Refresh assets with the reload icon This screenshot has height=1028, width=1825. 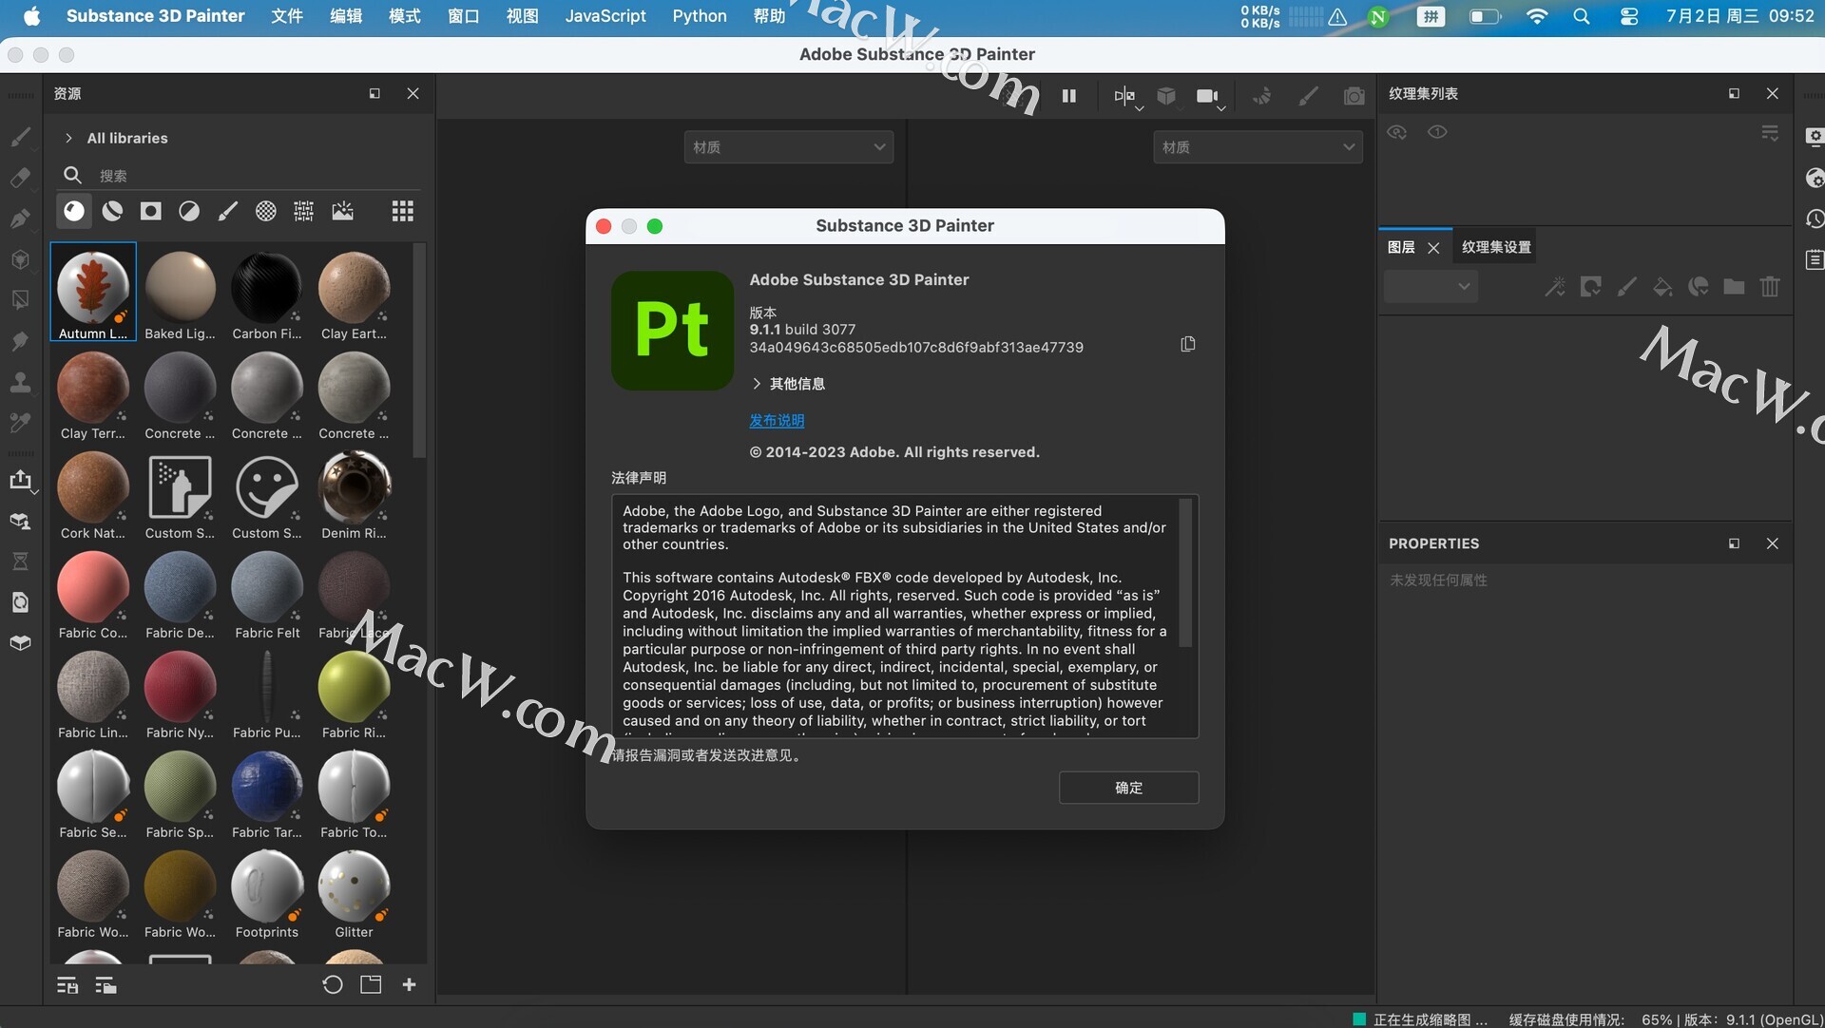click(333, 985)
